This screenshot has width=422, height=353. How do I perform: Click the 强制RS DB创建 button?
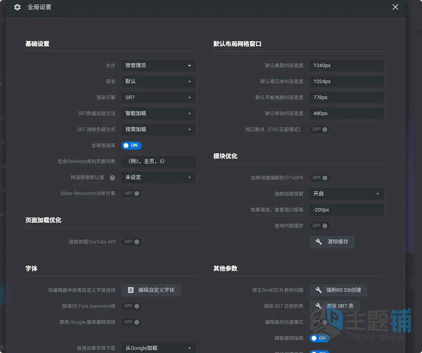click(338, 290)
